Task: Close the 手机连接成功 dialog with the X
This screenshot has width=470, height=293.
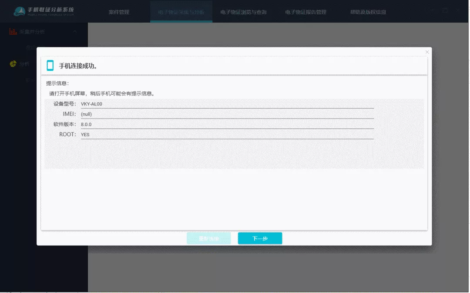Action: click(427, 52)
